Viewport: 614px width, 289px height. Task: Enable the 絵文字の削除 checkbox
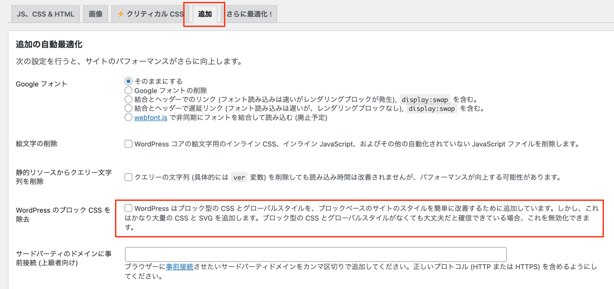tap(128, 144)
